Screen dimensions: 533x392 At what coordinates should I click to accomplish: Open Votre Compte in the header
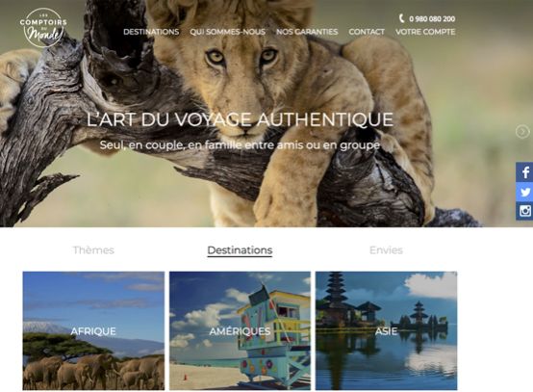pyautogui.click(x=425, y=32)
